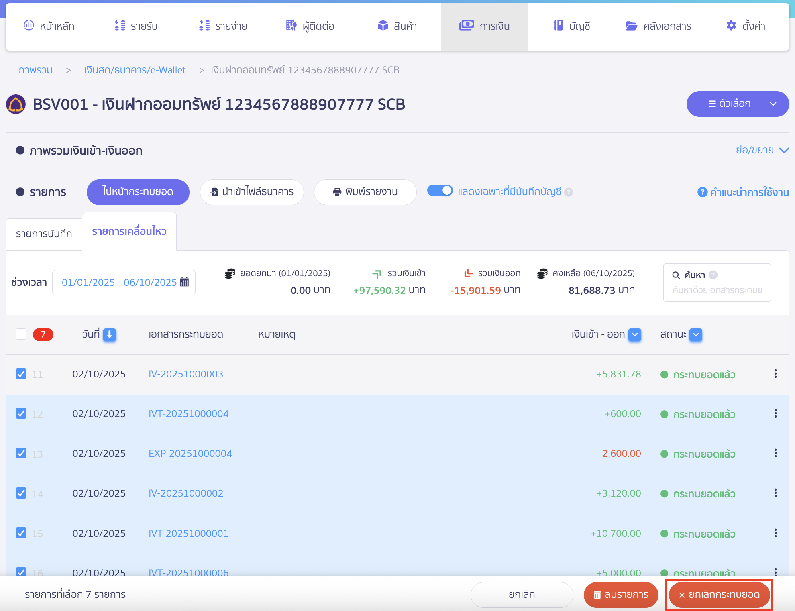Open the บัญชี menu in navigation
The width and height of the screenshot is (795, 611).
click(572, 26)
